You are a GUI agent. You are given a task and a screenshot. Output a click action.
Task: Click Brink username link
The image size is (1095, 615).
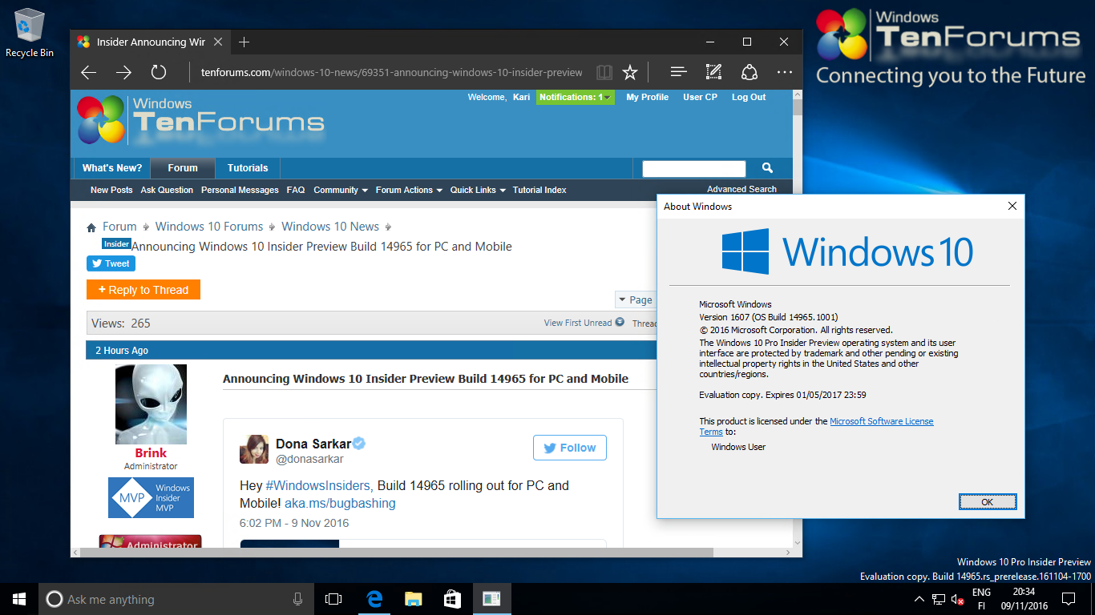pos(151,453)
